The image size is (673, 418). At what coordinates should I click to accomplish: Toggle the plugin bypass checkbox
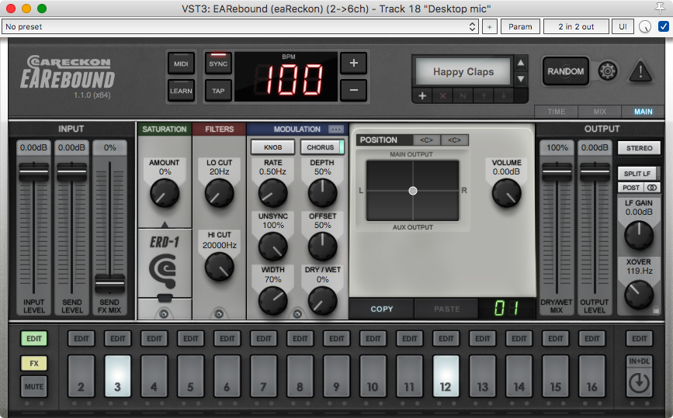pyautogui.click(x=663, y=26)
